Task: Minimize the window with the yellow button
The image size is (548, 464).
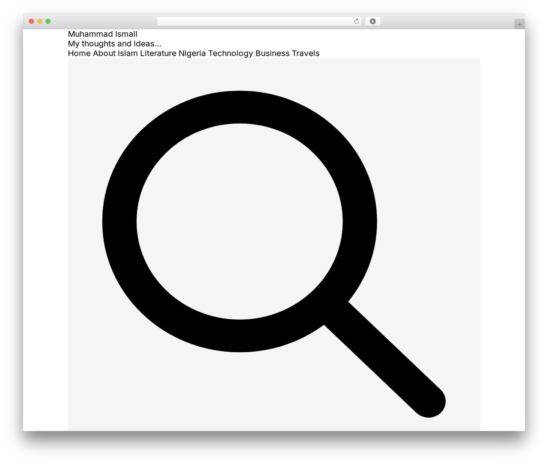Action: click(x=40, y=21)
